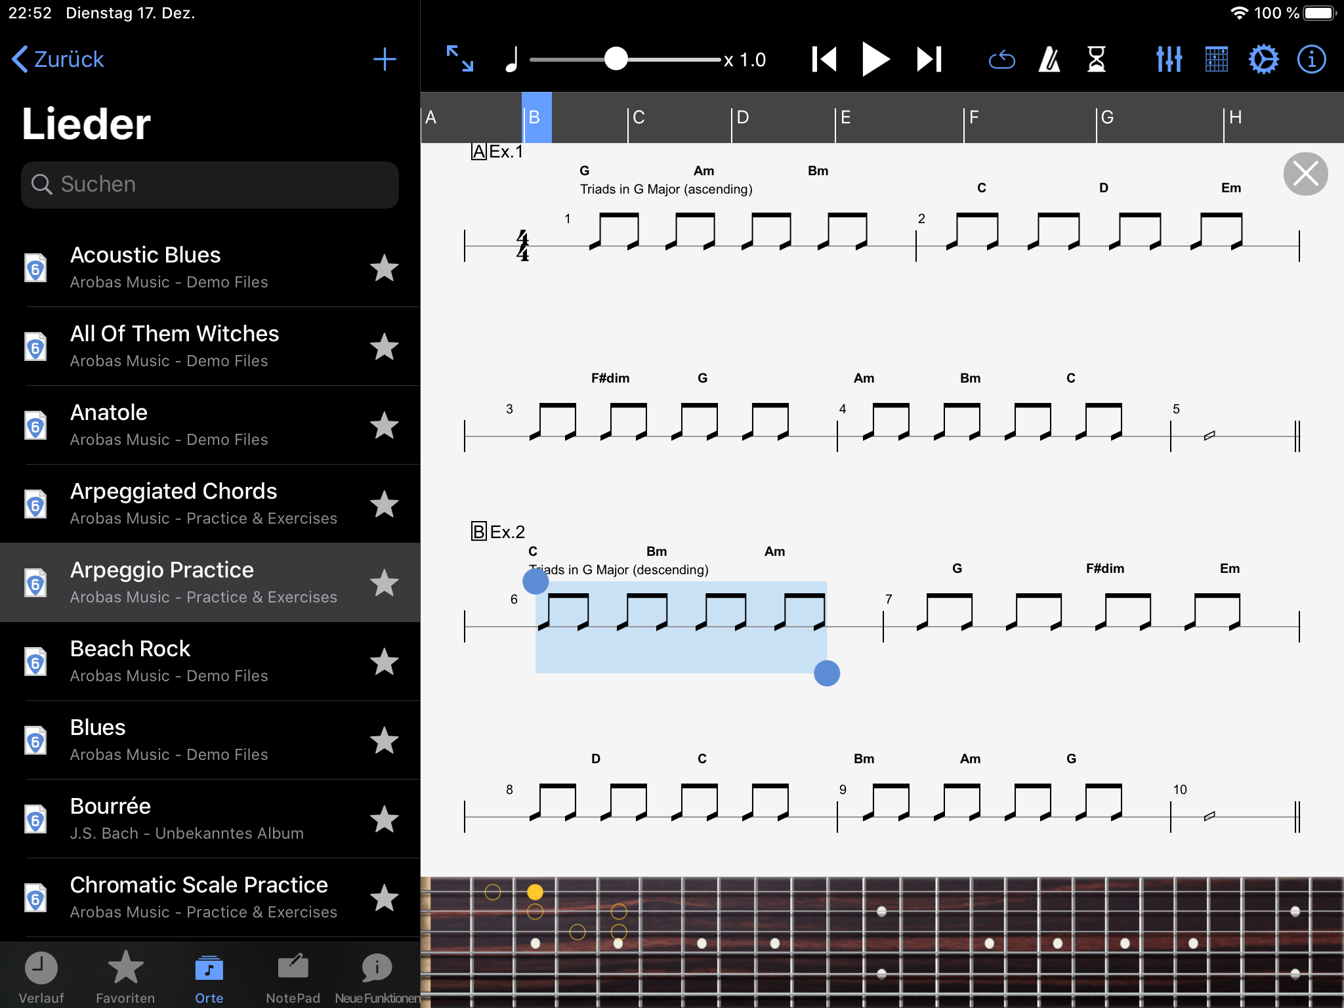Switch to the Favoriten tab
The width and height of the screenshot is (1344, 1008).
(125, 976)
